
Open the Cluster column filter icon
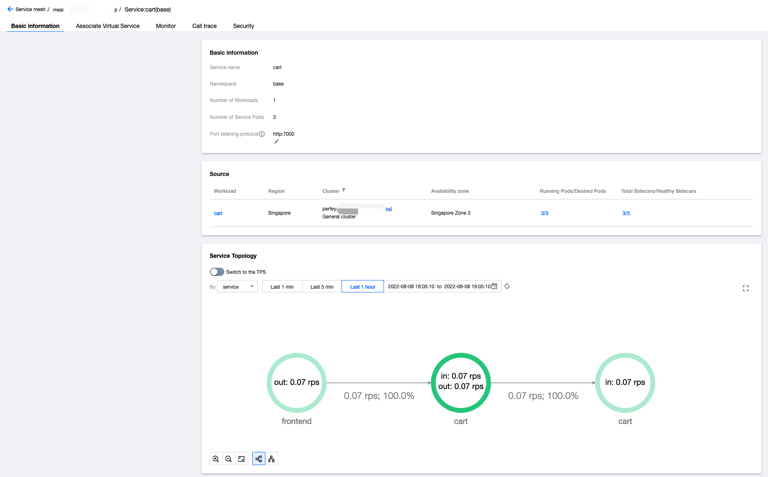[344, 190]
